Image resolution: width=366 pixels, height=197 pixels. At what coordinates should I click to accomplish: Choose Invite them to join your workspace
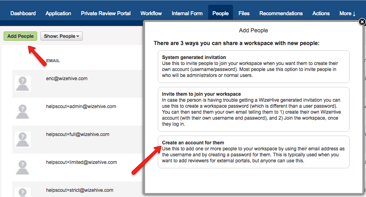(253, 109)
